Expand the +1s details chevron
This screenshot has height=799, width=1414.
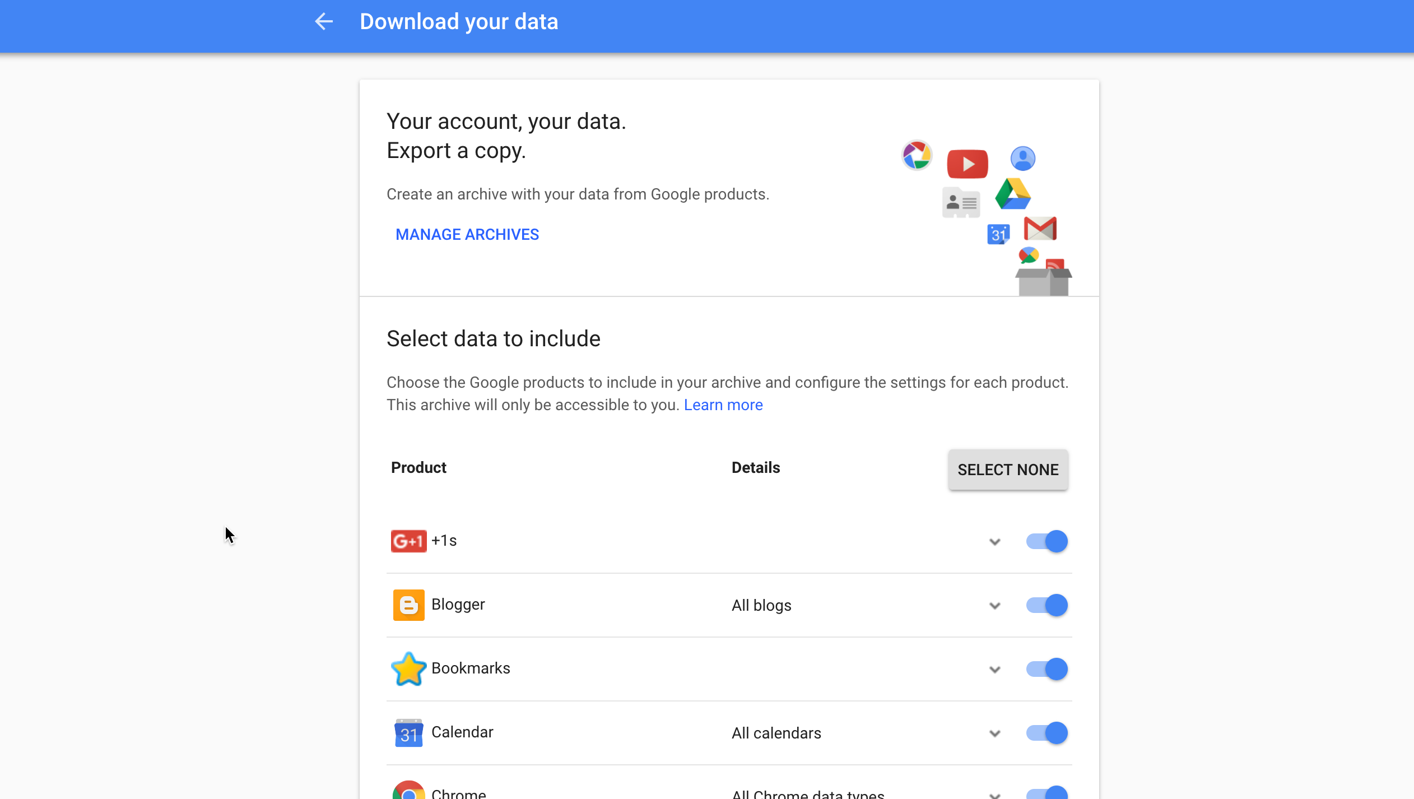point(994,542)
